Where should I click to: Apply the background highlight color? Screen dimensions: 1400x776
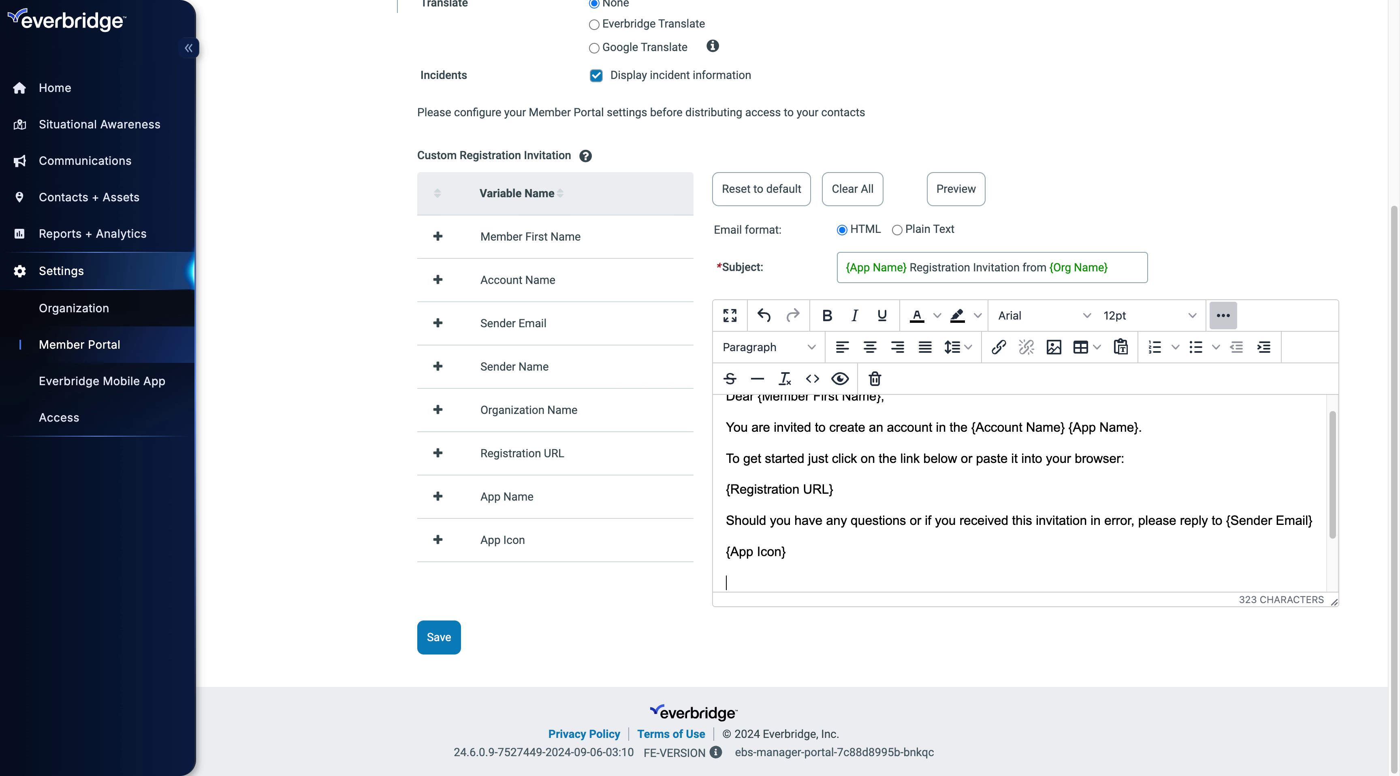957,316
